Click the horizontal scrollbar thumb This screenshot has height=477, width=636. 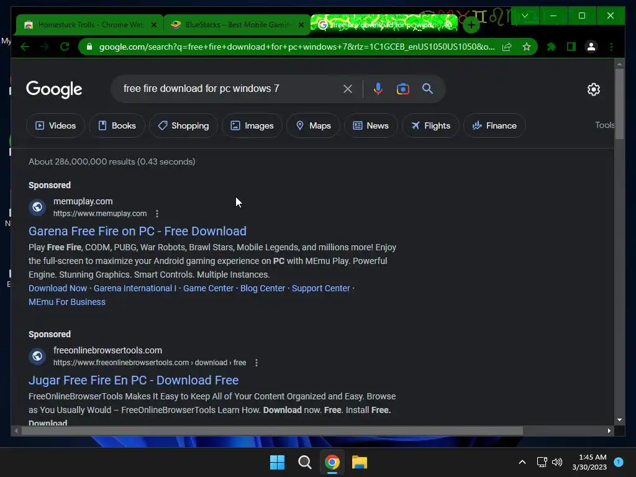click(x=272, y=431)
